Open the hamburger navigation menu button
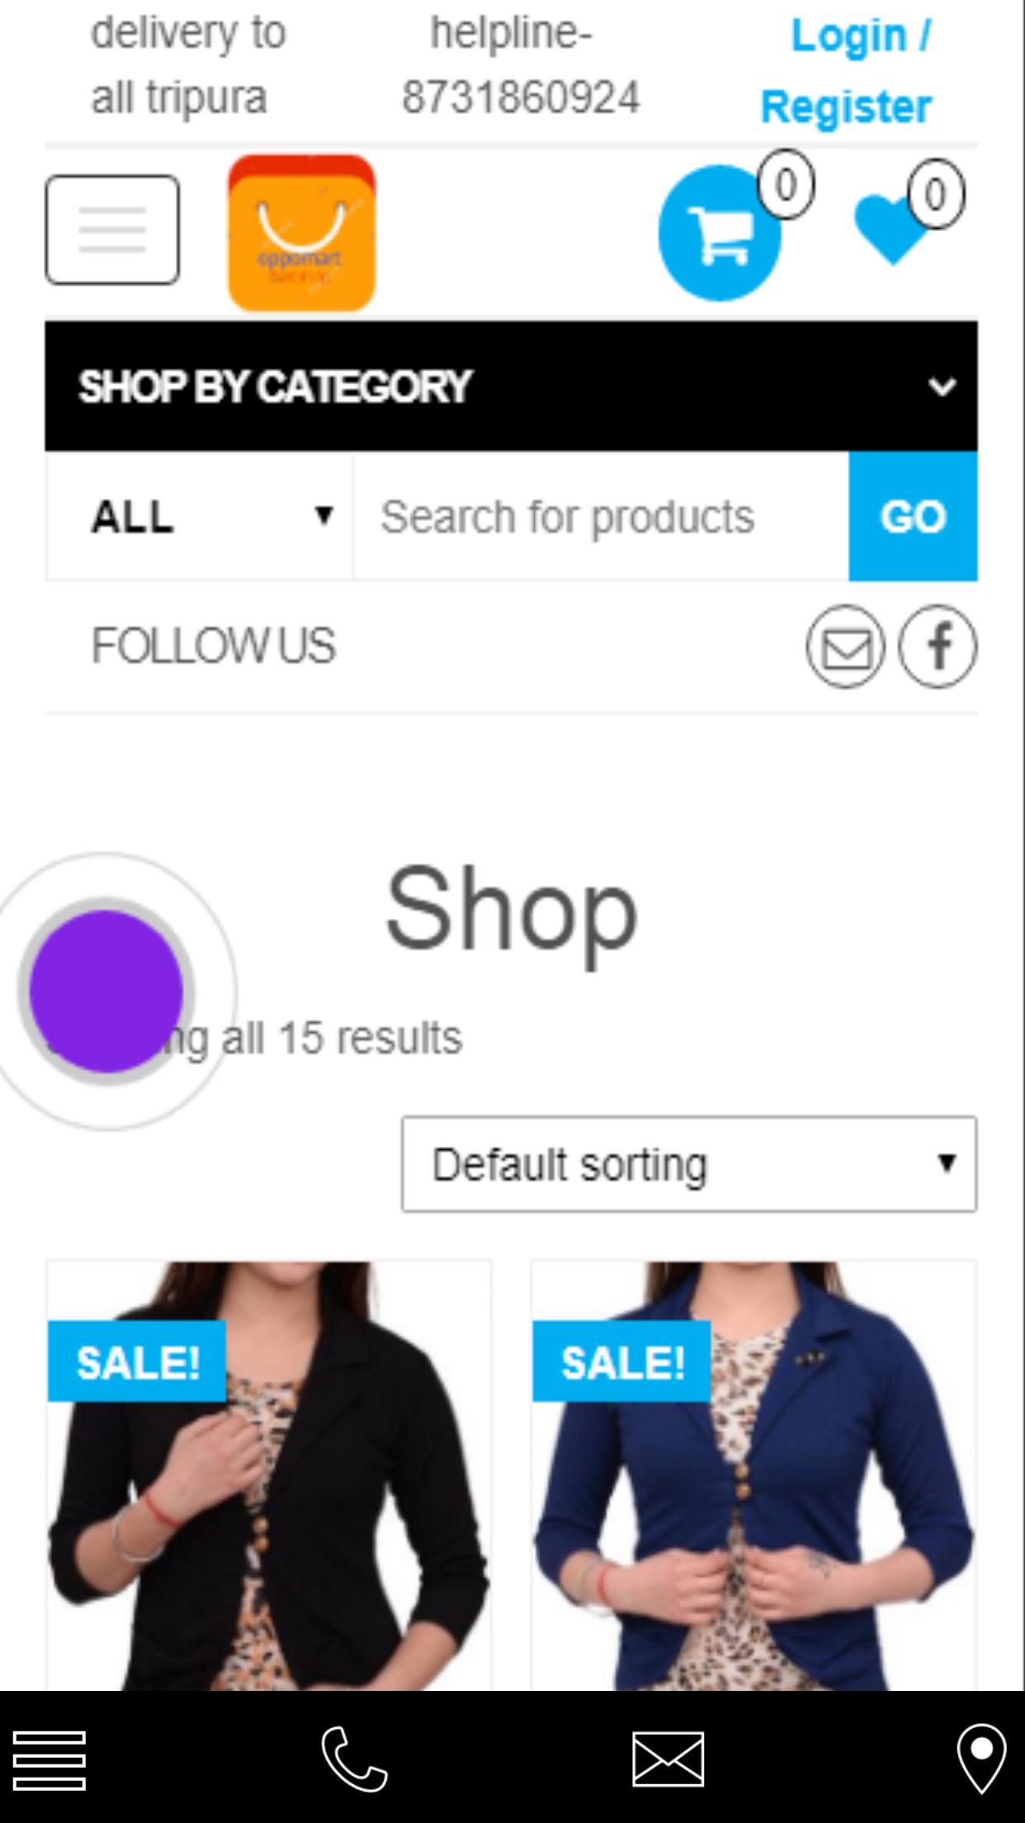This screenshot has height=1823, width=1025. point(112,230)
